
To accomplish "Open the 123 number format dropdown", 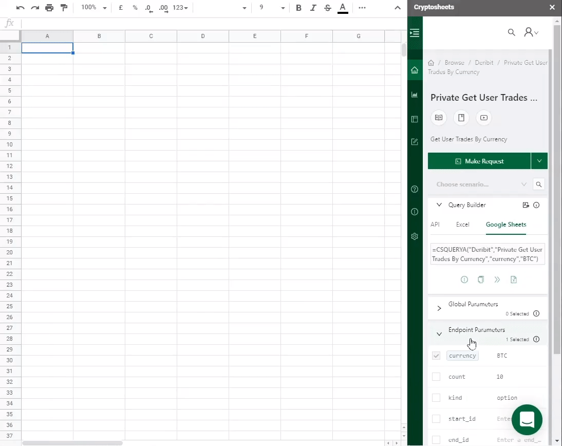I will 180,8.
